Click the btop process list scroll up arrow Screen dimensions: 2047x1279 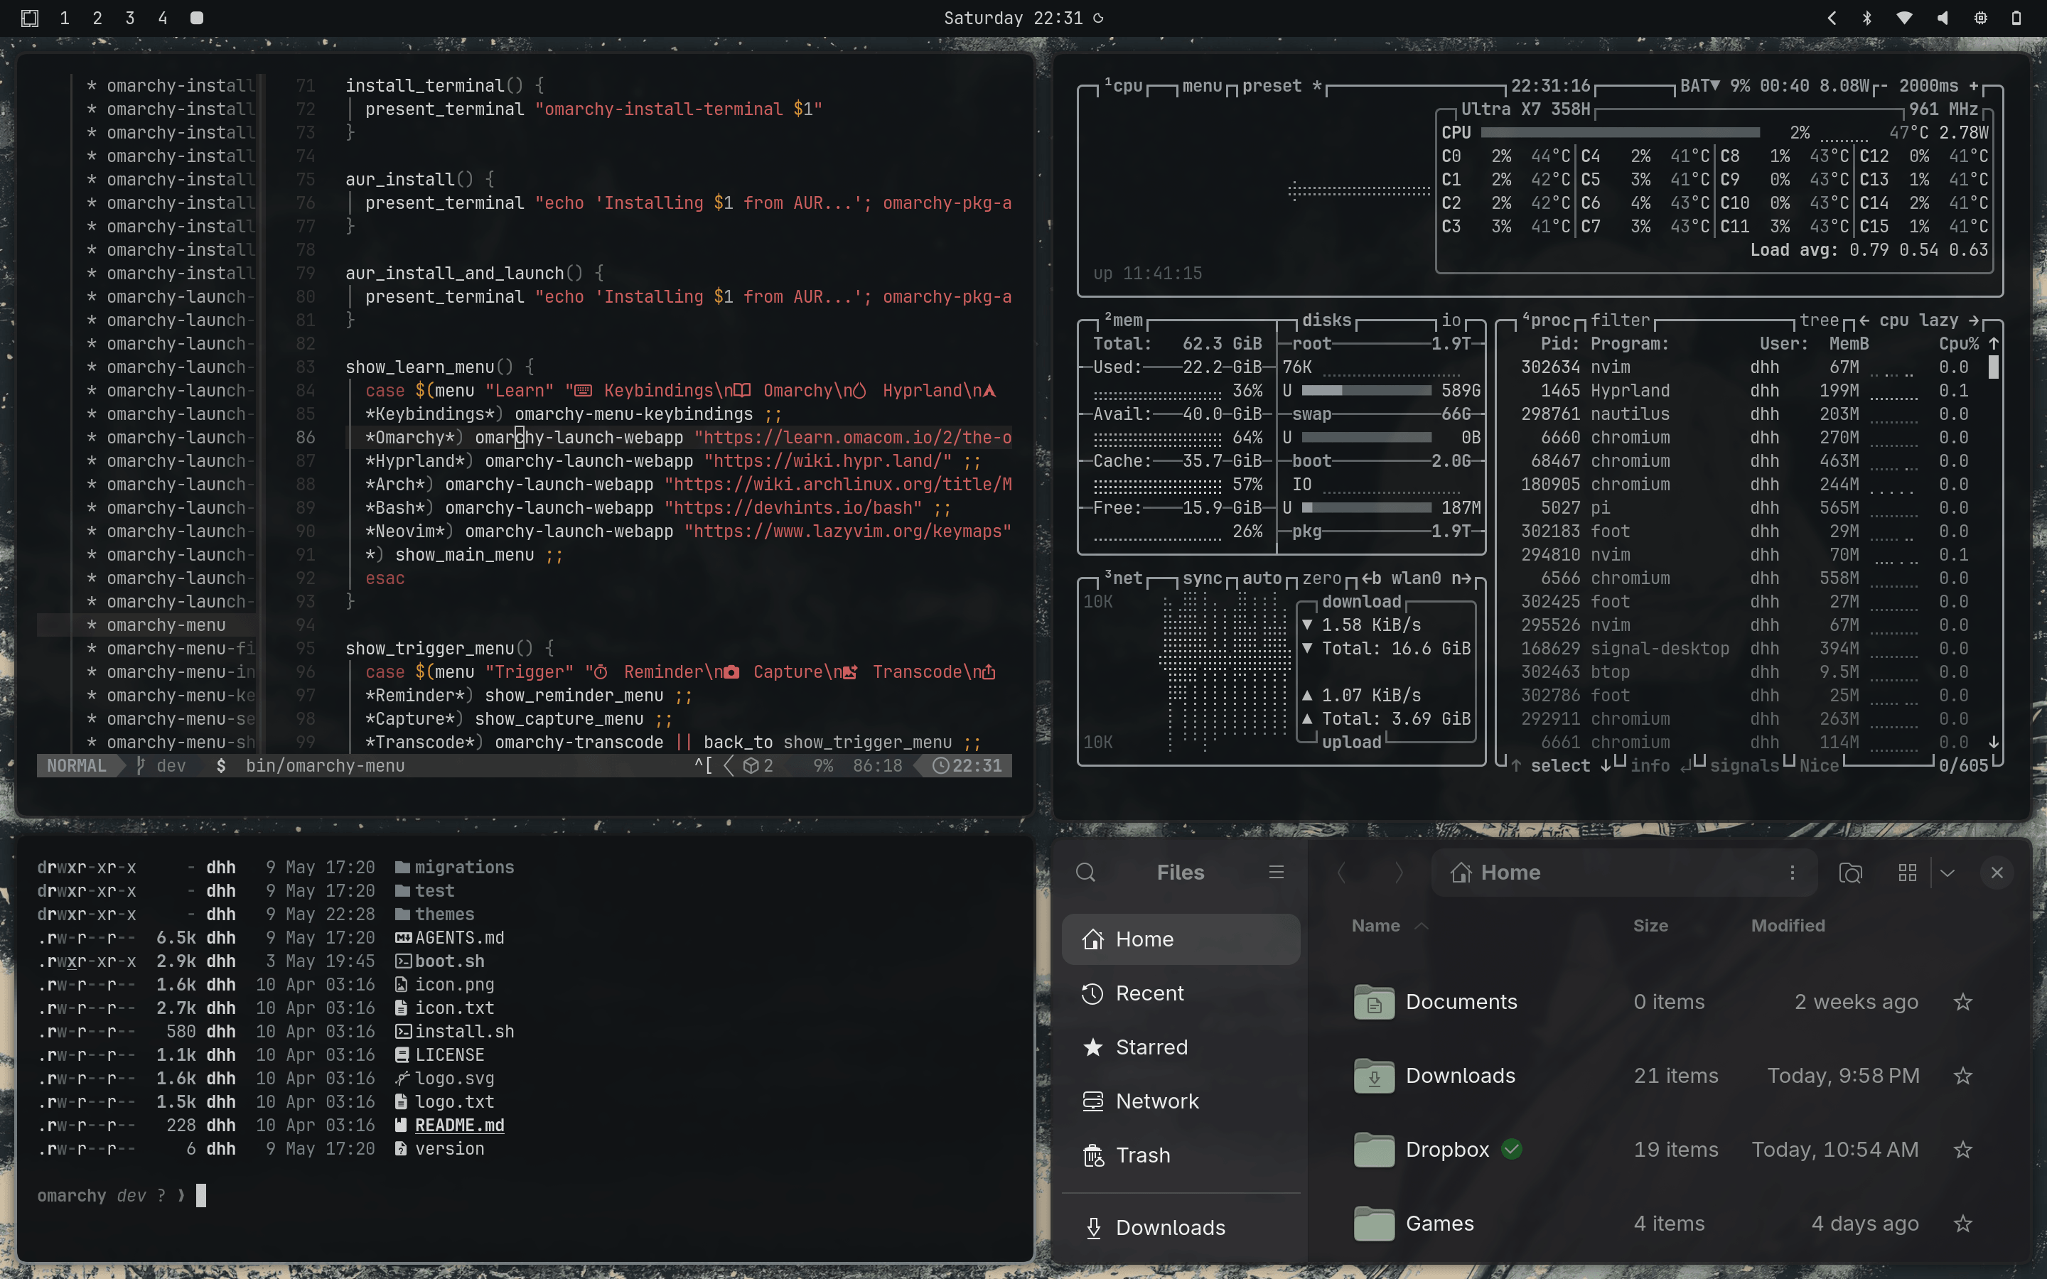[x=1994, y=343]
